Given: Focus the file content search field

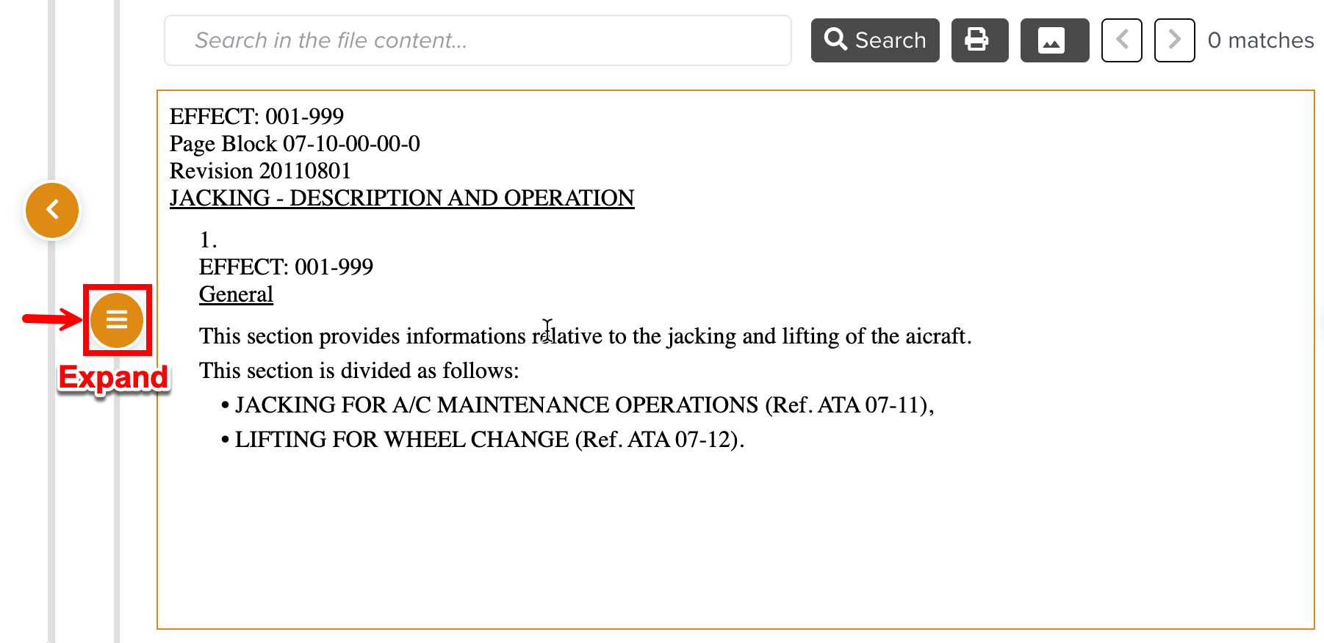Looking at the screenshot, I should 478,40.
